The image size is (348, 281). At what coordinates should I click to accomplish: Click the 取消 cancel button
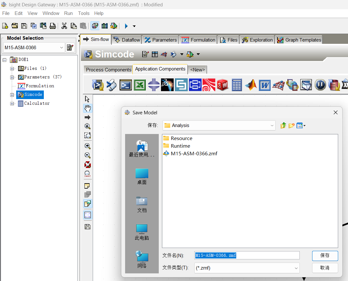tap(325, 268)
